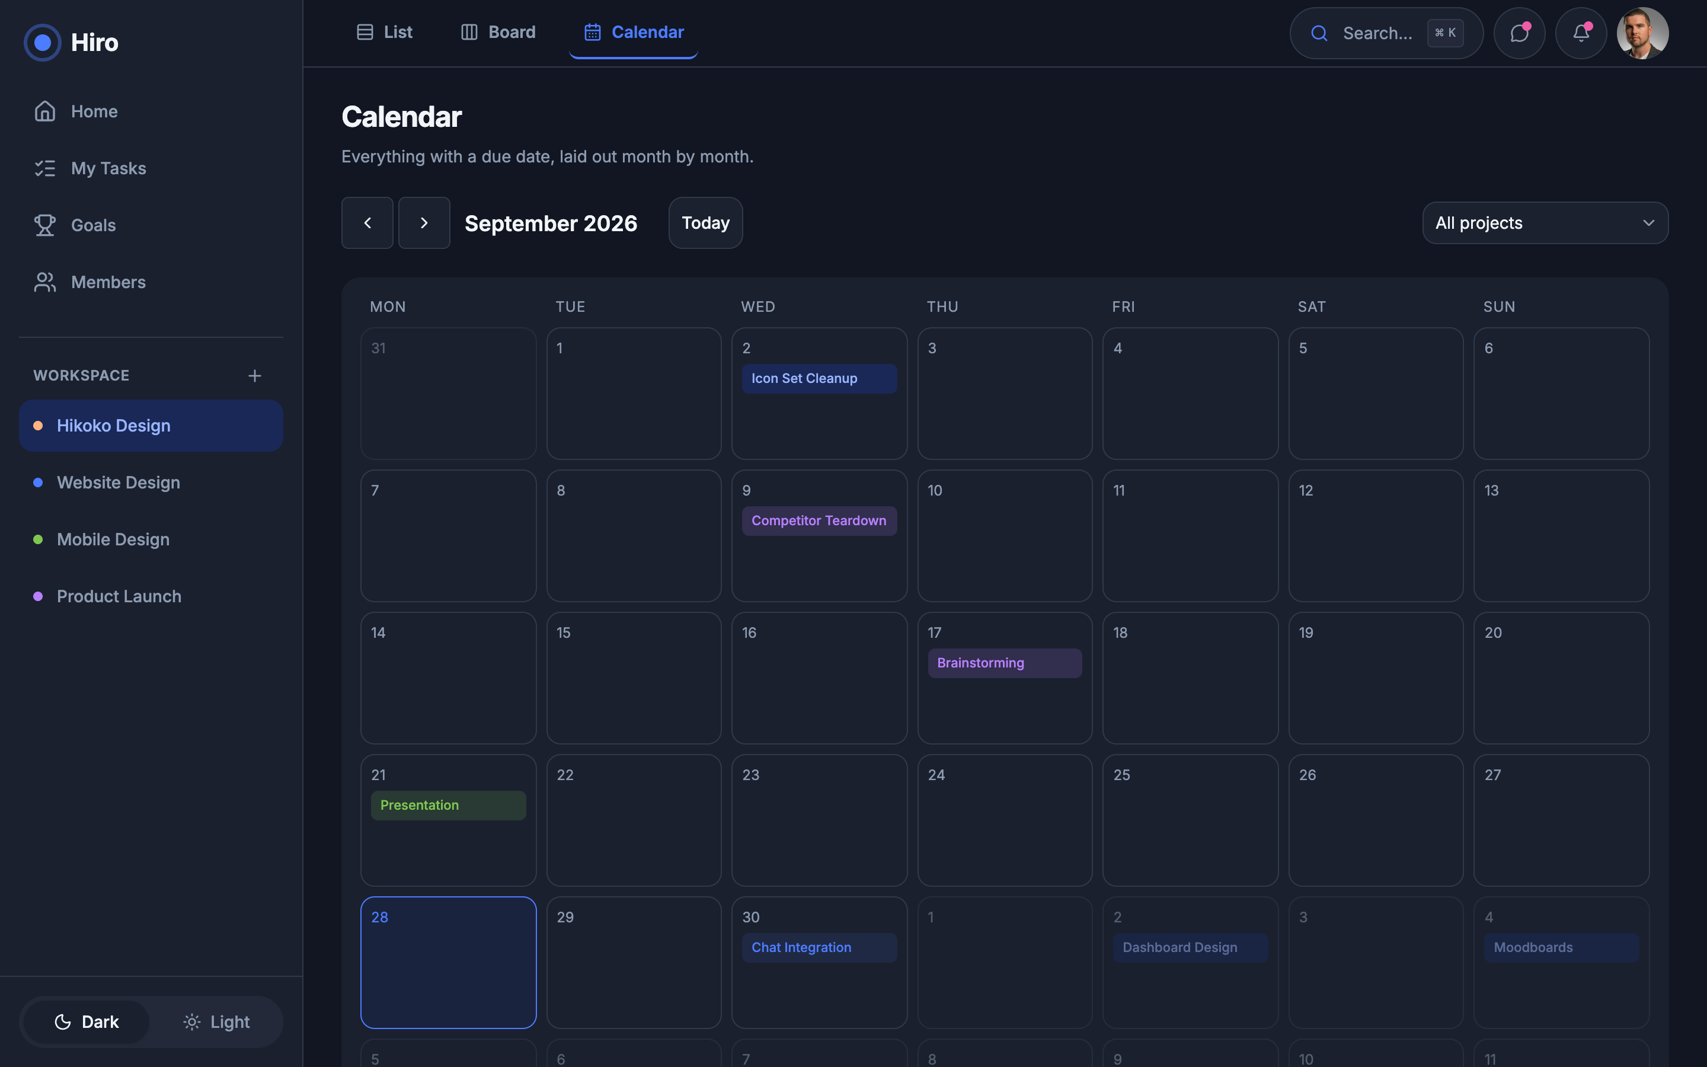Open Presentation event on the 21st

(448, 805)
